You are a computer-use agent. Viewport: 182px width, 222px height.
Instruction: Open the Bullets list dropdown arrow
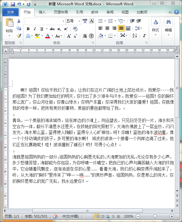(x=105, y=21)
